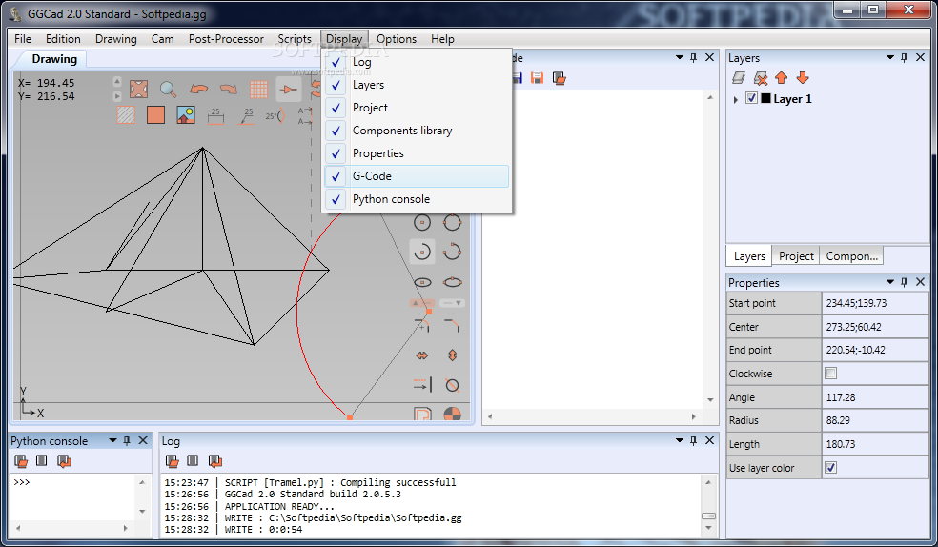Screen dimensions: 938x547
Task: Select G-Code in the Display menu
Action: click(417, 176)
